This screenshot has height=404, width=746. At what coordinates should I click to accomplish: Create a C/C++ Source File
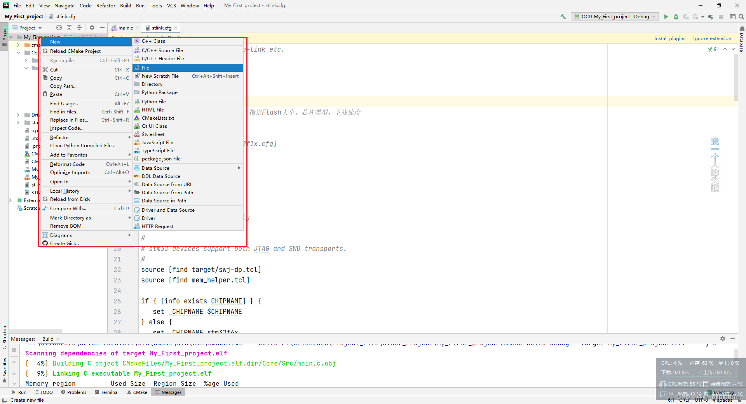point(188,50)
